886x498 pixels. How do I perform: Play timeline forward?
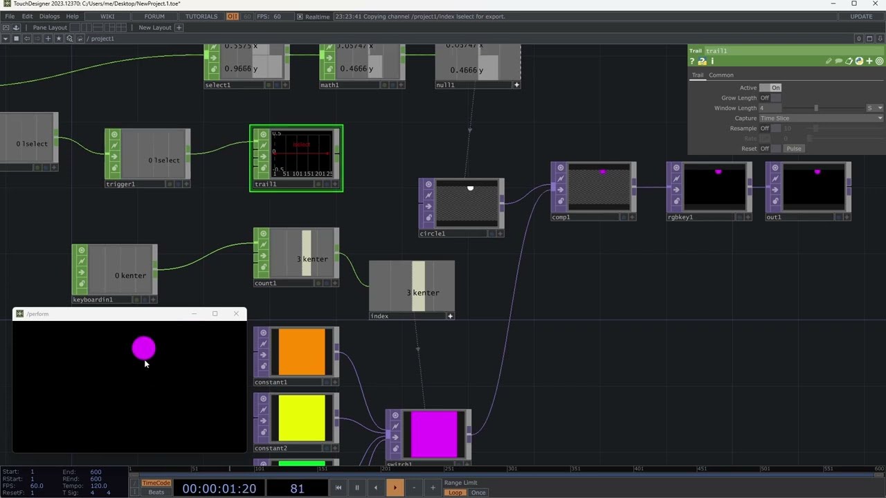click(x=395, y=488)
